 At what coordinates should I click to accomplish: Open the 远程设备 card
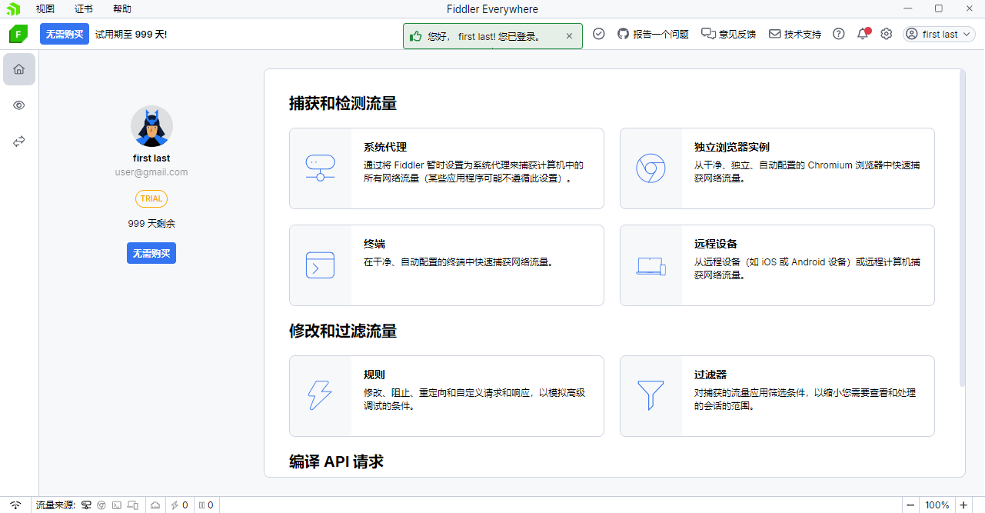tap(777, 265)
